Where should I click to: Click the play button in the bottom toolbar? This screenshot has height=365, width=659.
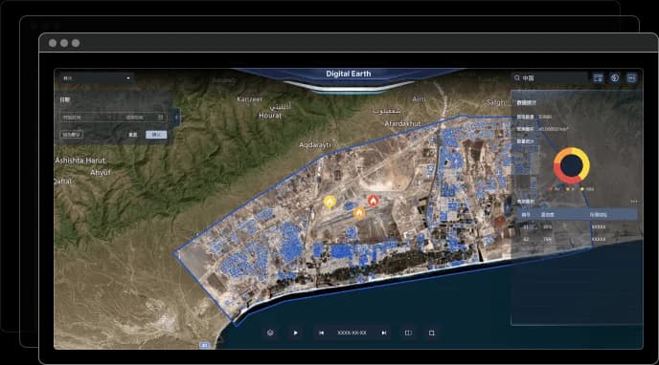(295, 333)
